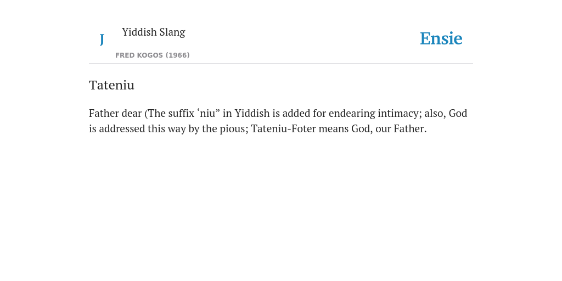Click the word 'Yiddish' in the definition text
Viewport: 562px width, 281px height.
click(x=252, y=113)
